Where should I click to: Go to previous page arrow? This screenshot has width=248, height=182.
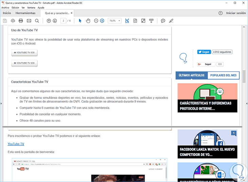pyautogui.click(x=49, y=21)
